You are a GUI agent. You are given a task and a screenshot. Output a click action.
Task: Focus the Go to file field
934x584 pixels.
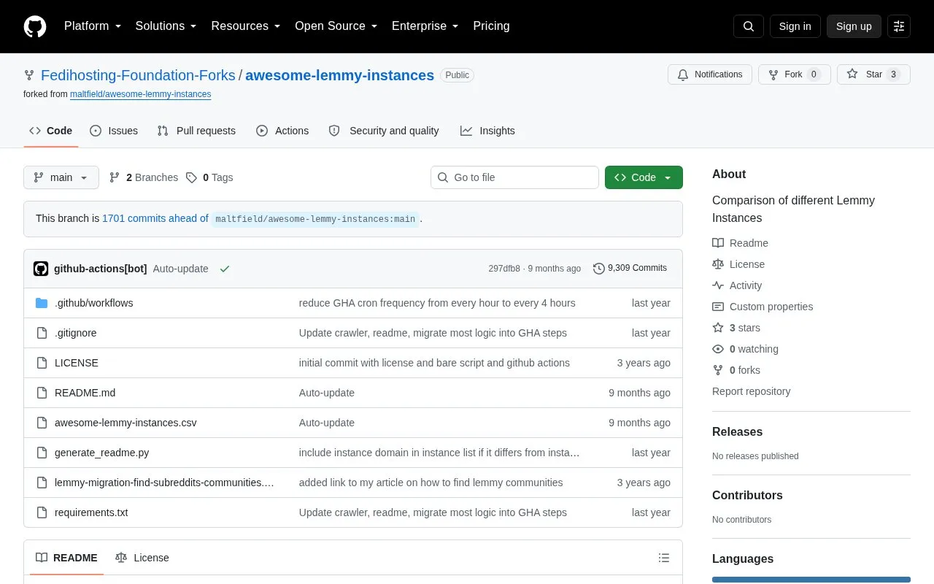pos(514,177)
